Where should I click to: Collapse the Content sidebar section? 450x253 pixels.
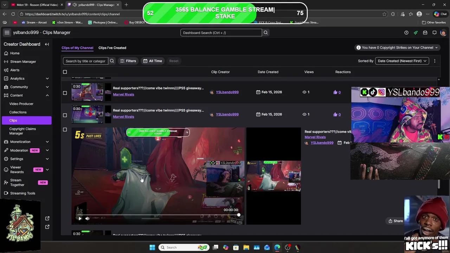coord(47,95)
